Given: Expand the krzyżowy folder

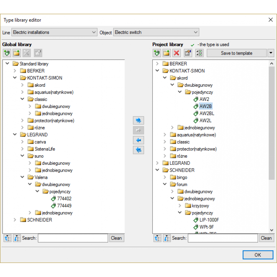Looking at the screenshot, I should tap(180, 206).
